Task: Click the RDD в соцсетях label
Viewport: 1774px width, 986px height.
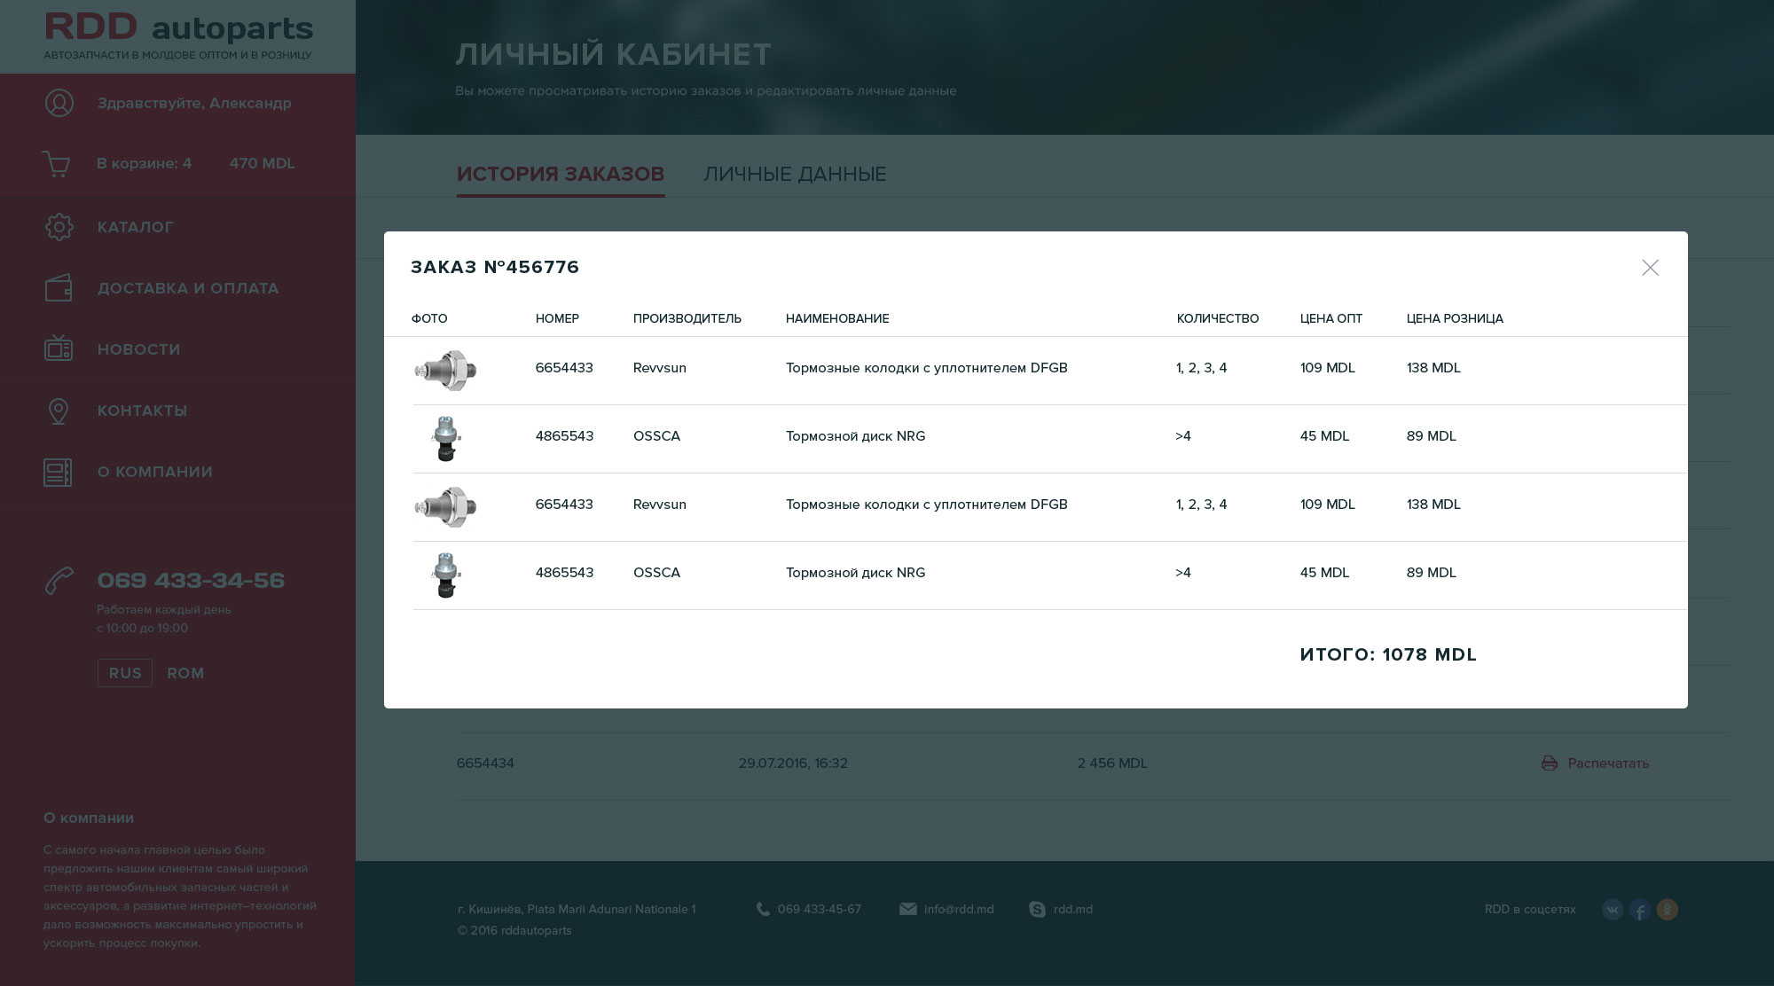Action: tap(1530, 910)
